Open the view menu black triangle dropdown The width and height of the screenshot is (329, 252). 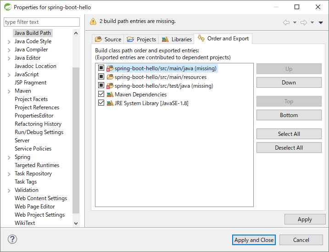pos(321,22)
